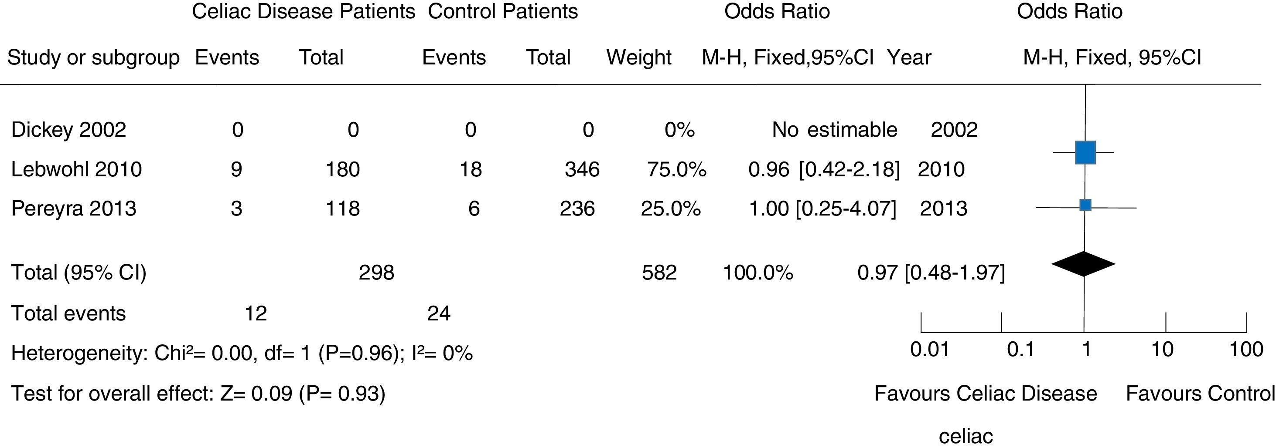Click the 'Test for overall effect' line

(x=198, y=394)
